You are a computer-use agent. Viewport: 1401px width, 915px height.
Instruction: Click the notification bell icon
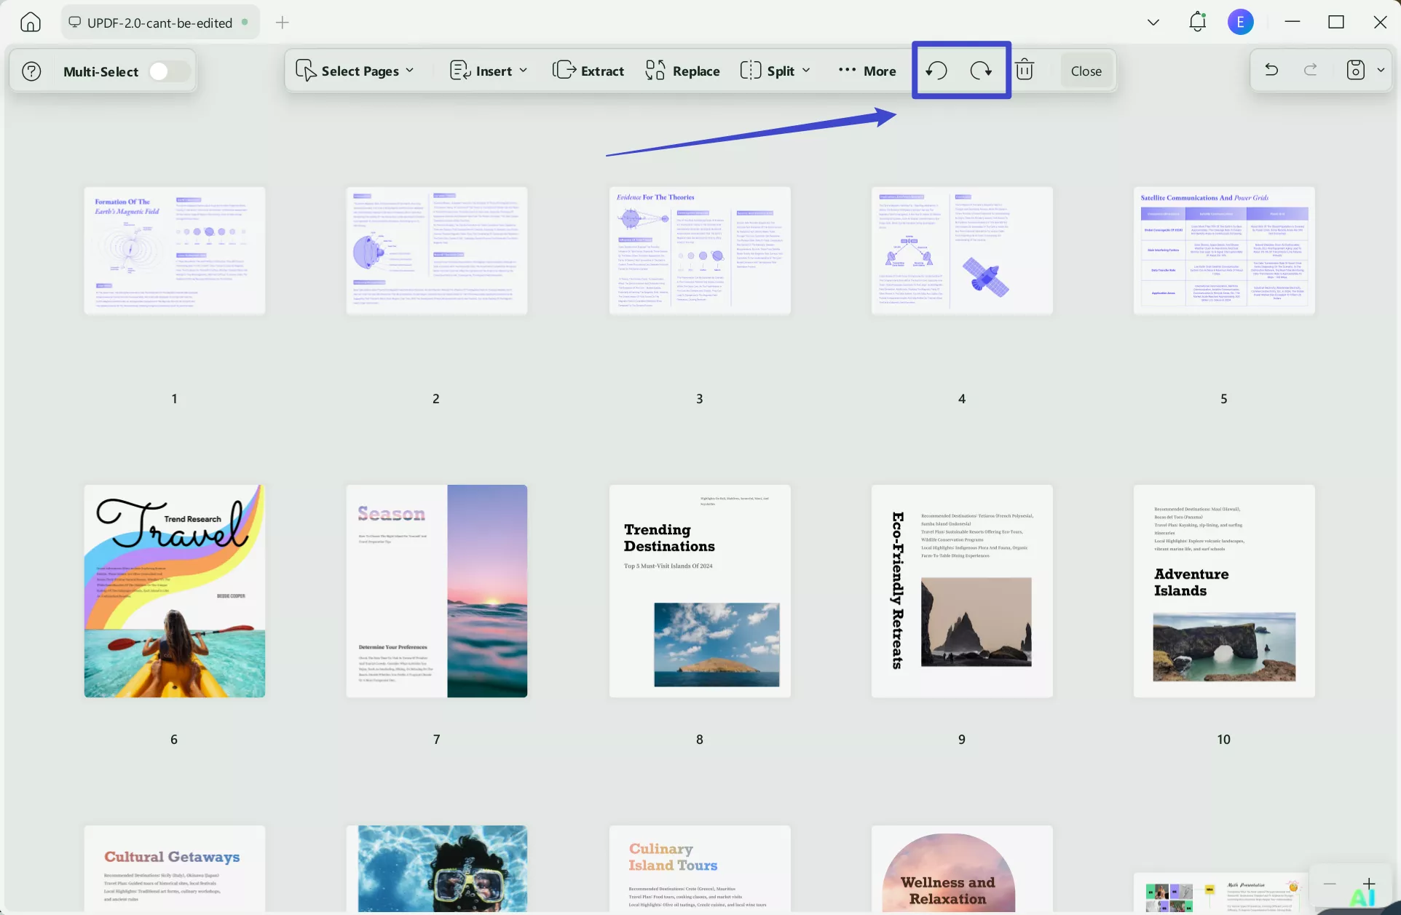coord(1197,22)
